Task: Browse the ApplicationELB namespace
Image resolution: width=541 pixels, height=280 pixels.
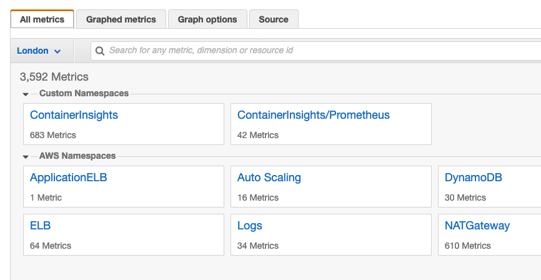Action: click(x=69, y=177)
